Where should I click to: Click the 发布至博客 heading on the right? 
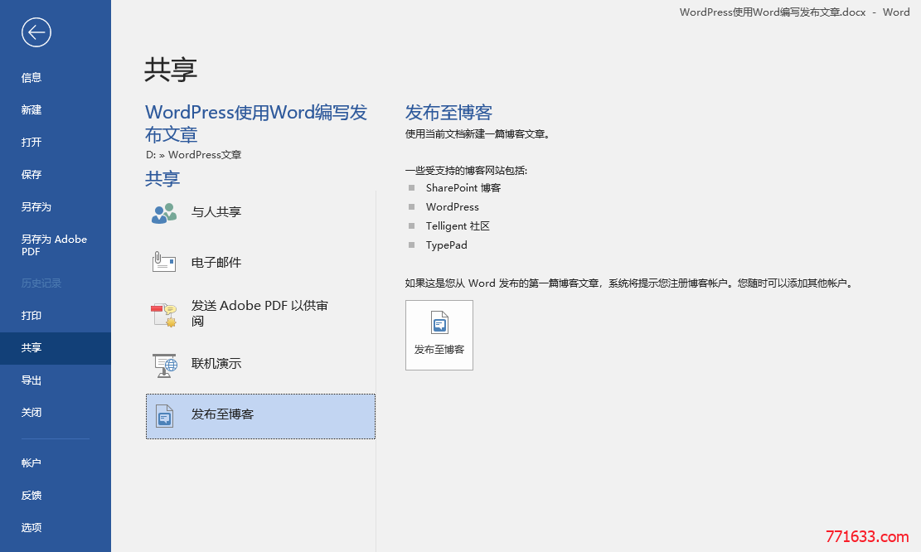tap(448, 112)
